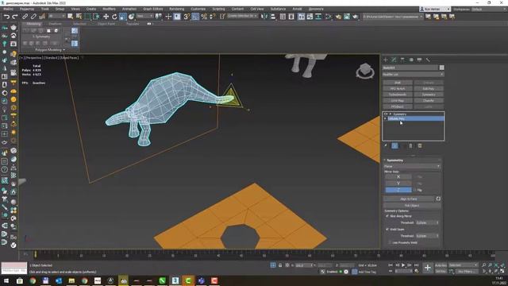The width and height of the screenshot is (508, 286).
Task: Toggle Angle Snap in toolbar
Action: [195, 17]
